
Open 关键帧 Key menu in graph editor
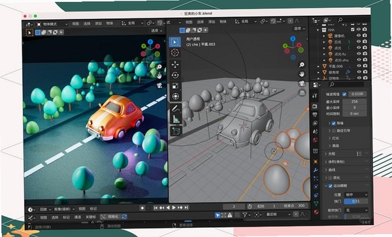point(91,217)
